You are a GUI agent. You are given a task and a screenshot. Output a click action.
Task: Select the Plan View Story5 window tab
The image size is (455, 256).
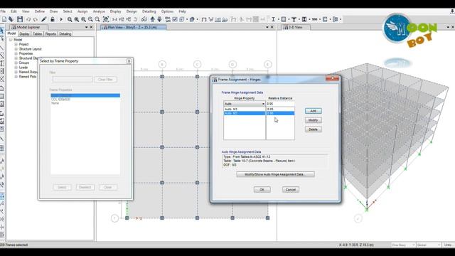(134, 27)
